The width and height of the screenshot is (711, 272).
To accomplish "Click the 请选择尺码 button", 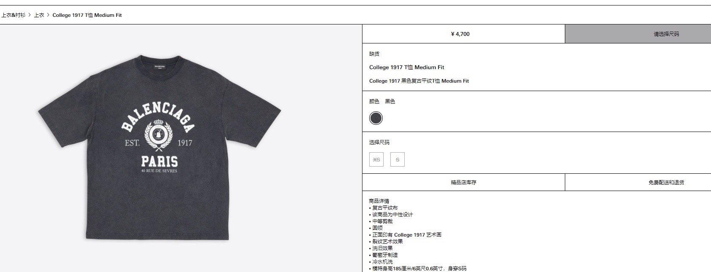I will [638, 34].
